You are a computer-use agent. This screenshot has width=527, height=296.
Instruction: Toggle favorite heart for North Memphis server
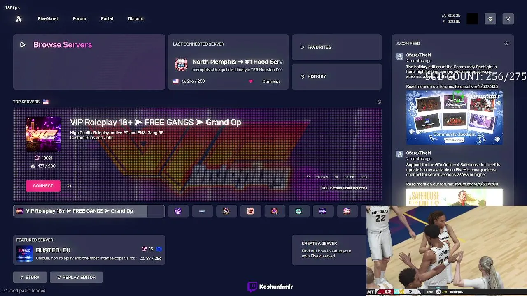tap(250, 81)
